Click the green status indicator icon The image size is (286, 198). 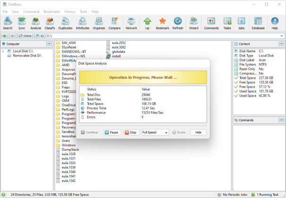3,195
